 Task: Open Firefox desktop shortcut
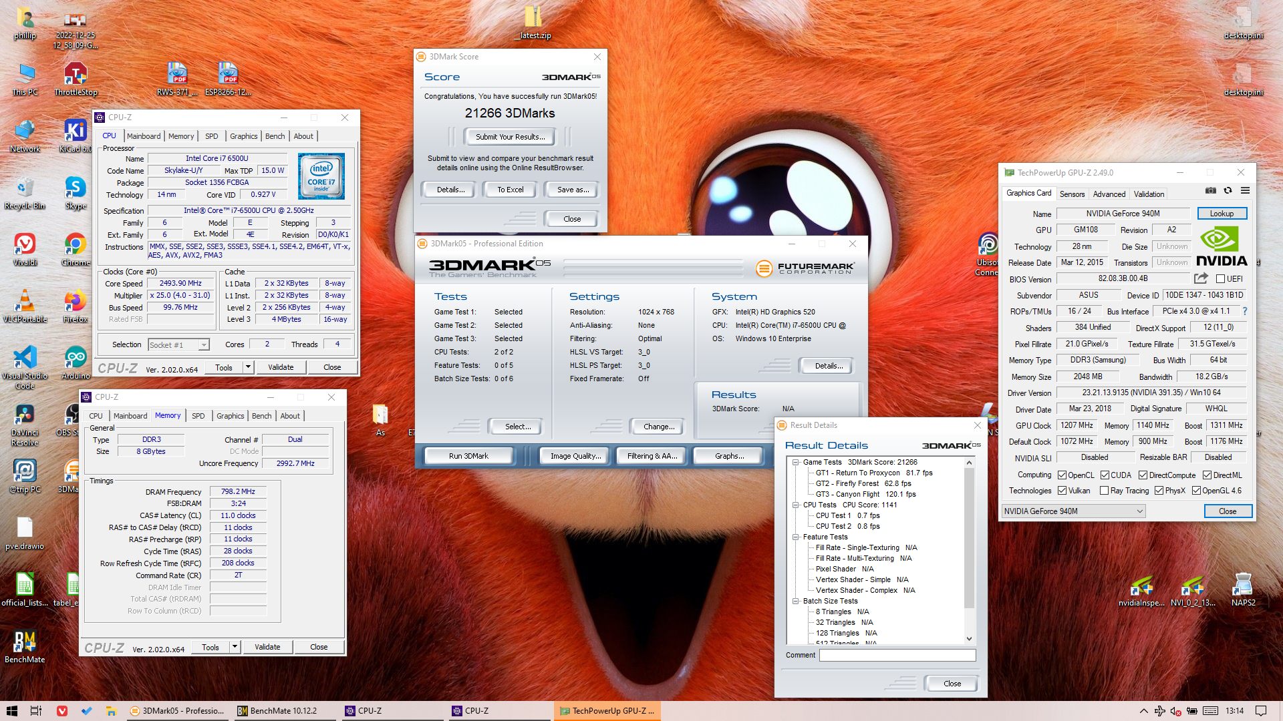[x=76, y=306]
